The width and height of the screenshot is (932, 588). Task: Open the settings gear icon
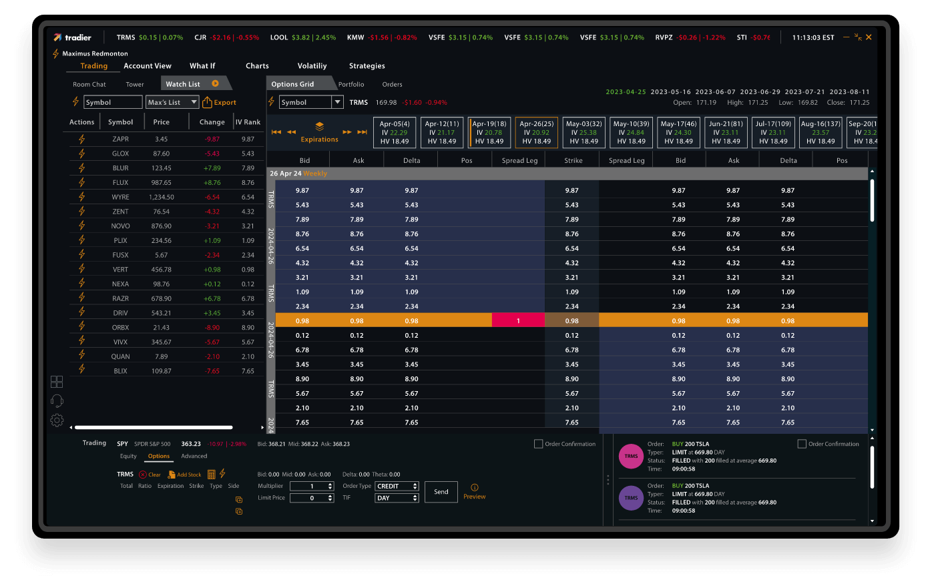pyautogui.click(x=57, y=420)
